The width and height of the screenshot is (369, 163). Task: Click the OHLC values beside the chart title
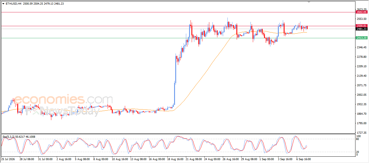coord(43,3)
